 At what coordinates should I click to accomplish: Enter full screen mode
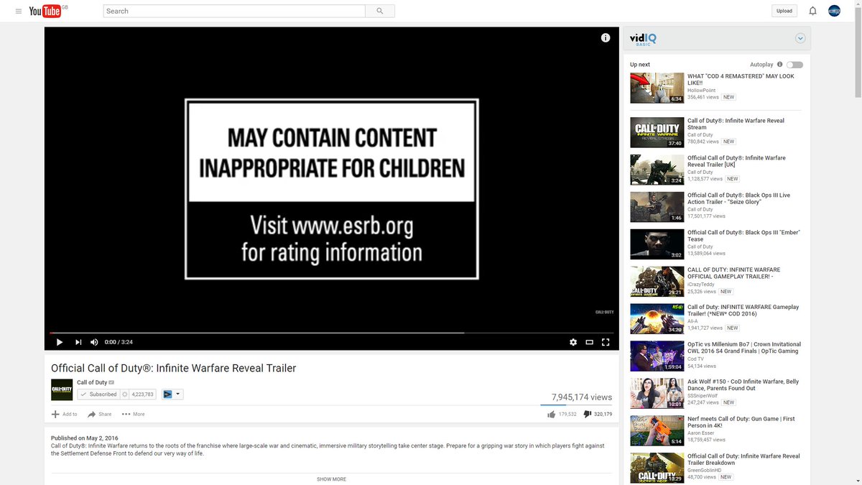pos(606,342)
